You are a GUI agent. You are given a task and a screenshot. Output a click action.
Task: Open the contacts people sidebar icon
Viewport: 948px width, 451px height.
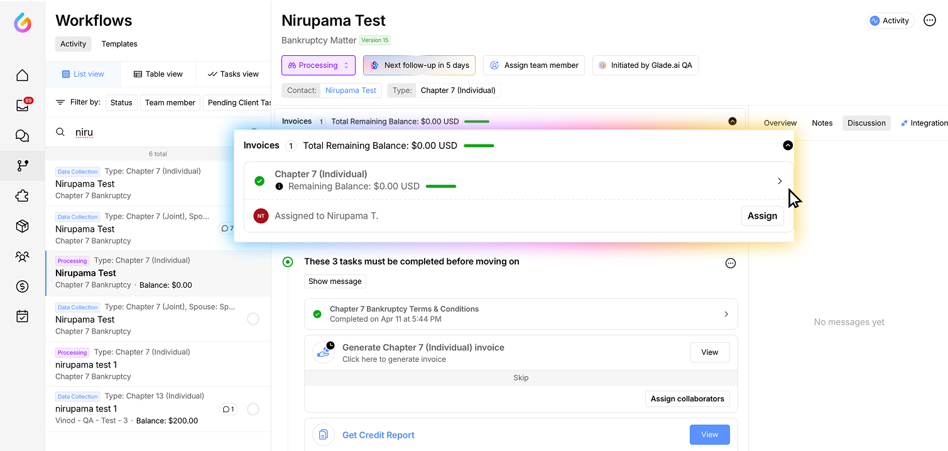tap(22, 256)
